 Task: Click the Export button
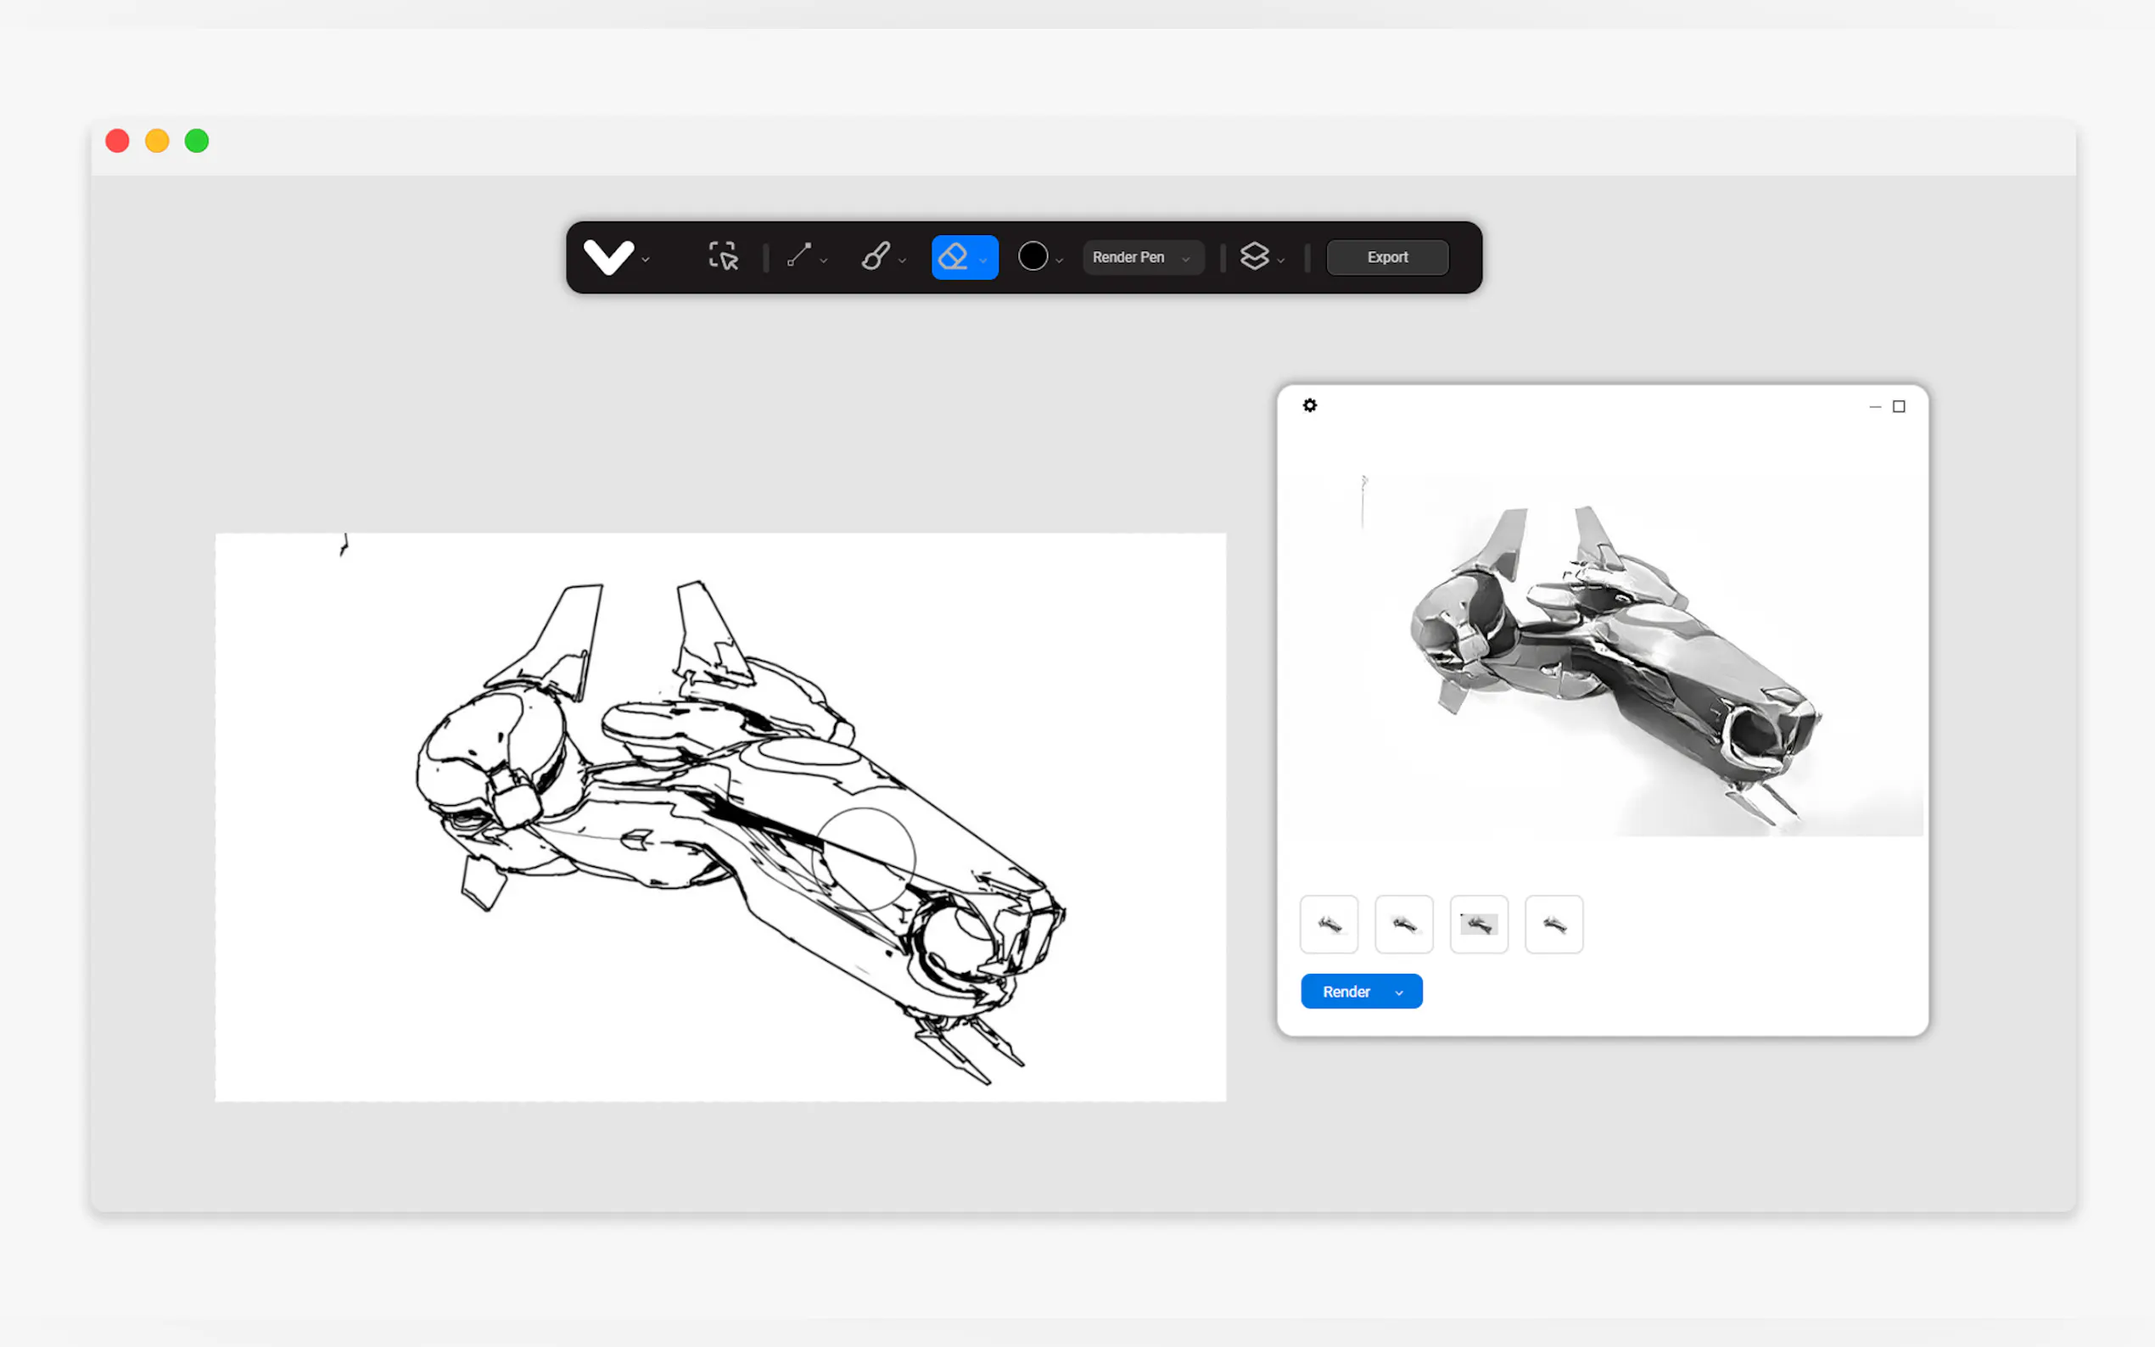pyautogui.click(x=1386, y=258)
